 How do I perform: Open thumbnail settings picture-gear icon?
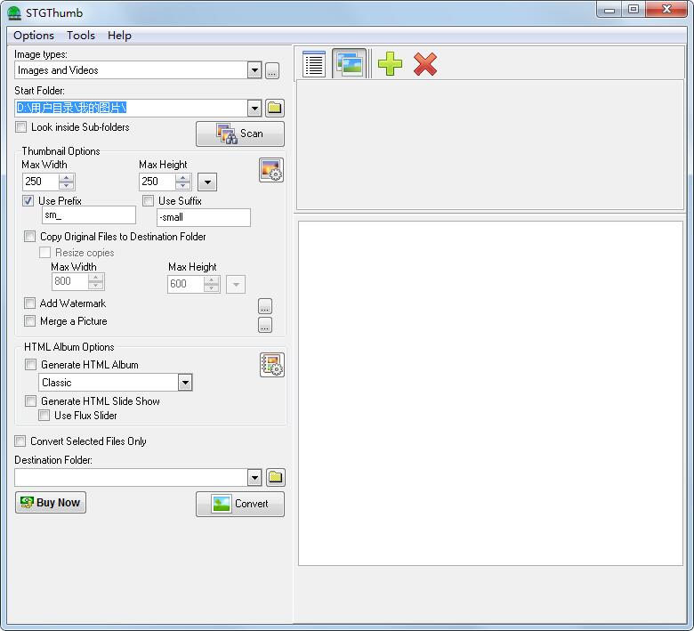click(x=271, y=170)
